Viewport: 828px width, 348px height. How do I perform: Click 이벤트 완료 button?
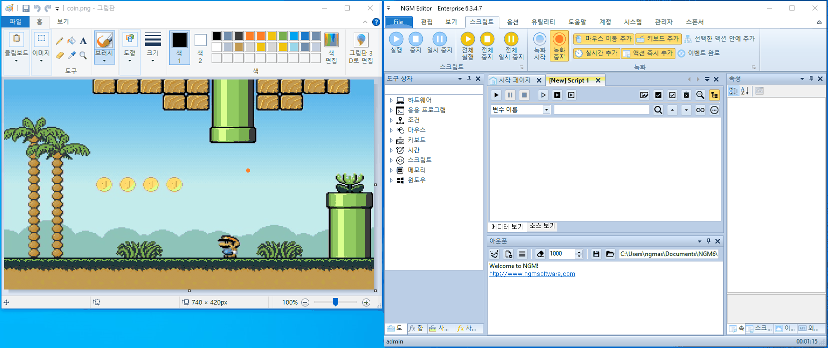point(699,53)
